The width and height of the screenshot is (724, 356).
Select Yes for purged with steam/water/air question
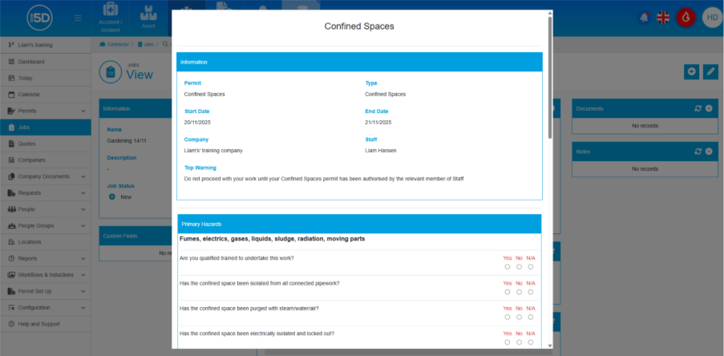[x=508, y=318]
